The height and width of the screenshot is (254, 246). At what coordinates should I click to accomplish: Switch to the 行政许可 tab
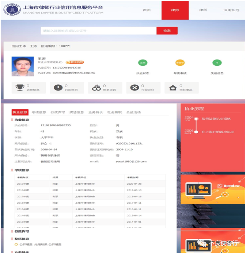(x=58, y=112)
